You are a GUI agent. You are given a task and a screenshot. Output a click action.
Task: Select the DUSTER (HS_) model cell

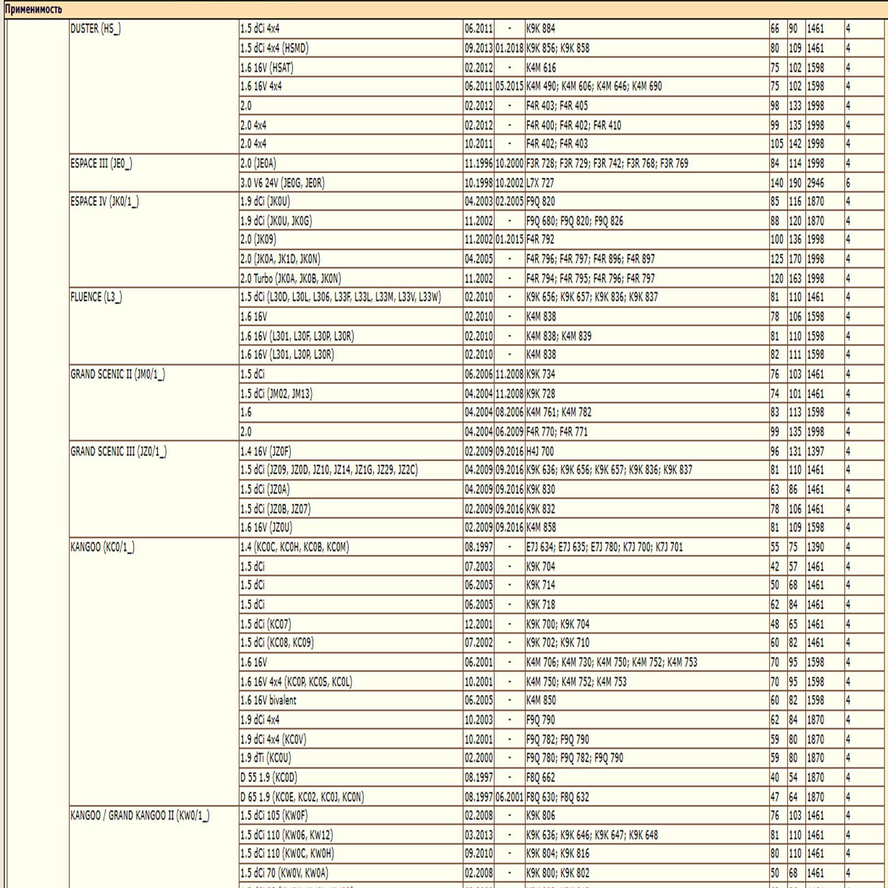(x=95, y=29)
